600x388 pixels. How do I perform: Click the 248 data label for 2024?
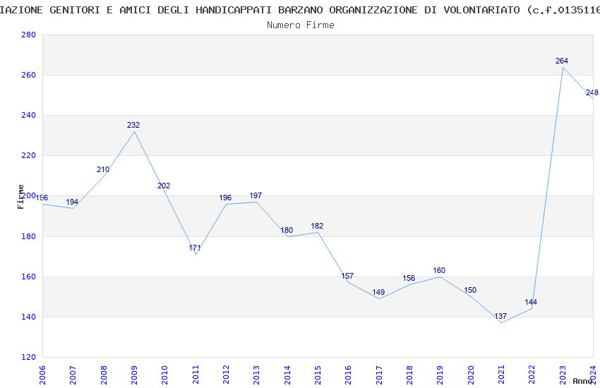click(592, 92)
